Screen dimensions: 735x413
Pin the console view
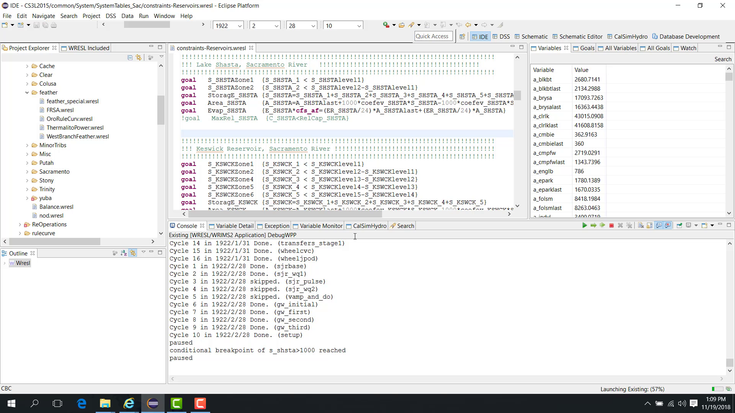(x=679, y=226)
